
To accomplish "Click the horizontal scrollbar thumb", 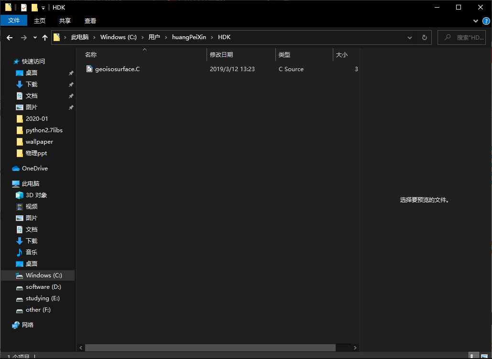I will click(x=210, y=348).
